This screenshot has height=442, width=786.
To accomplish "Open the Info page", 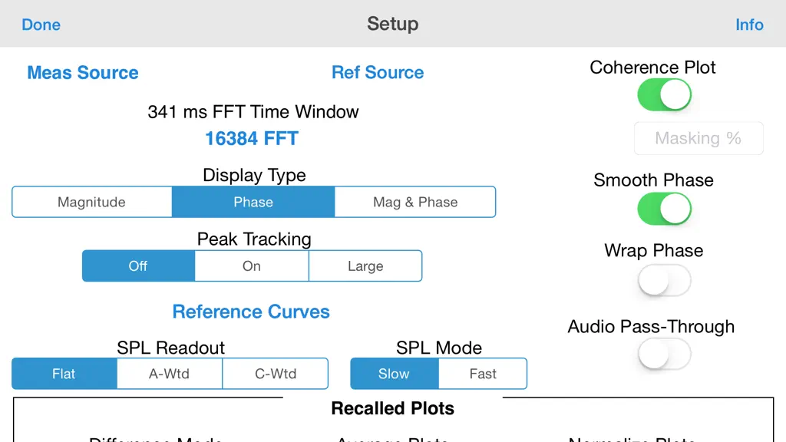I will 749,25.
